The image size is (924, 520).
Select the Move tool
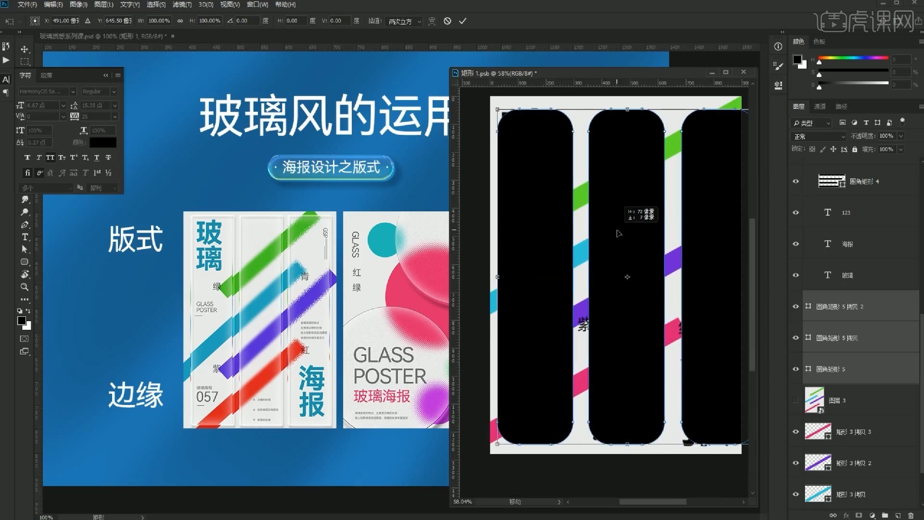tap(25, 49)
